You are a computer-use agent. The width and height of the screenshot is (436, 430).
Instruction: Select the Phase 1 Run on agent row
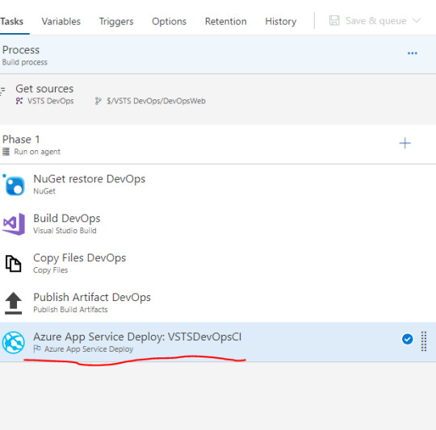218,144
